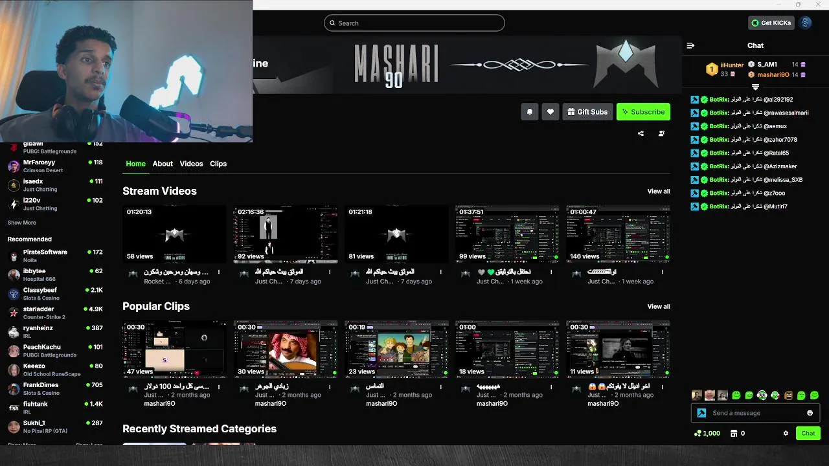The image size is (829, 466).
Task: Open the 01:37:51 stream video thumbnail
Action: (507, 234)
